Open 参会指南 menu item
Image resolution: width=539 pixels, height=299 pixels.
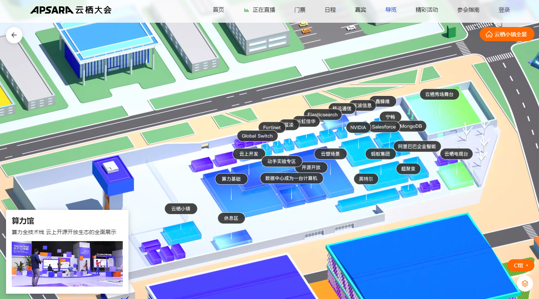(x=468, y=10)
